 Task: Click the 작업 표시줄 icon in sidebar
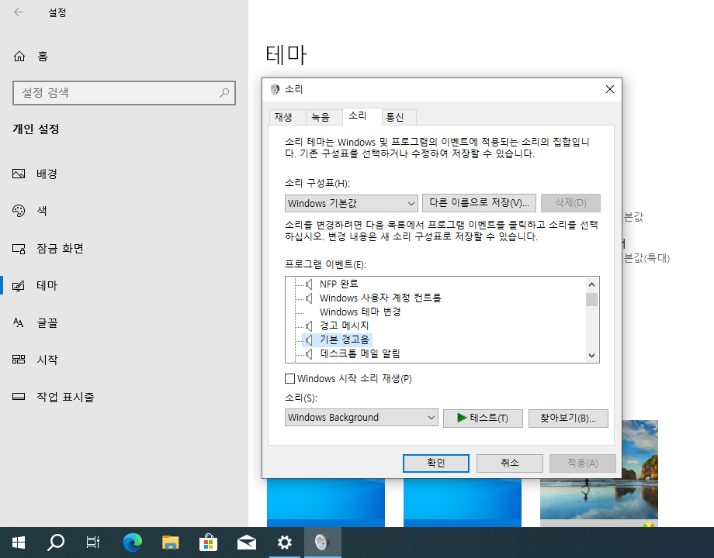pos(19,397)
